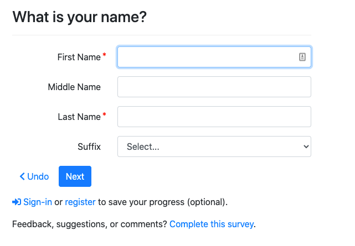Viewport: 355px width, 246px height.
Task: Click the Undo link
Action: pyautogui.click(x=38, y=176)
